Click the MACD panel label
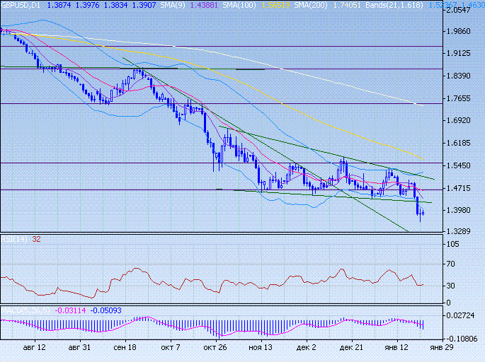Image resolution: width=485 pixels, height=362 pixels. click(x=25, y=310)
